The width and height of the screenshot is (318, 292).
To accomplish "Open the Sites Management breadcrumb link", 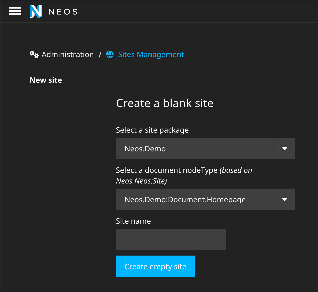I will [151, 55].
